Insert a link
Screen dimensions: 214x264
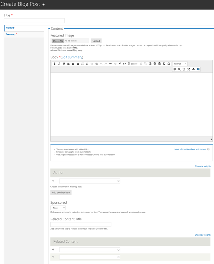coord(111,64)
